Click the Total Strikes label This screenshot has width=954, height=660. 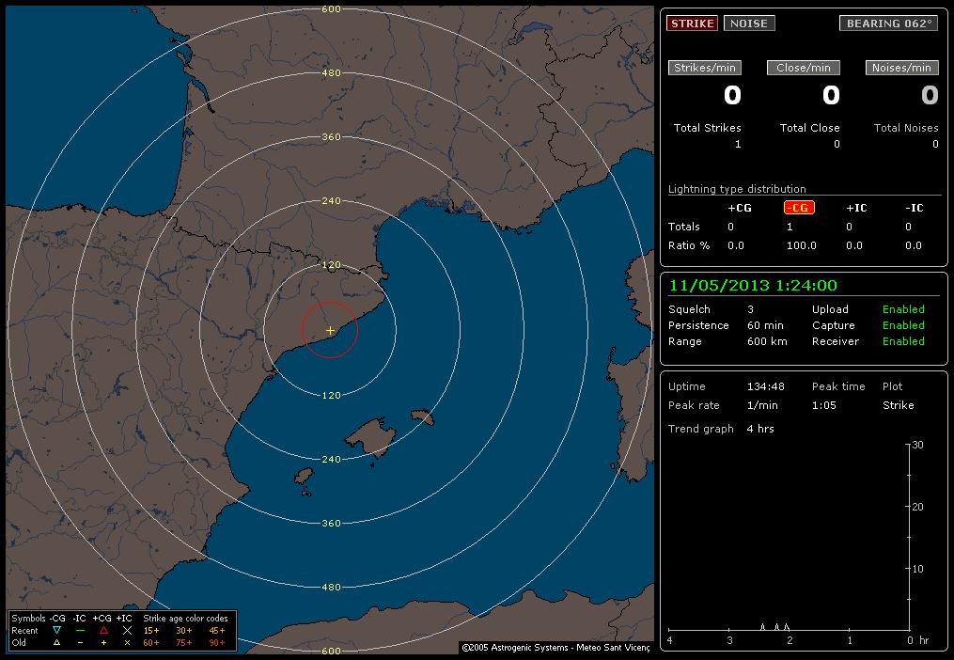(707, 128)
